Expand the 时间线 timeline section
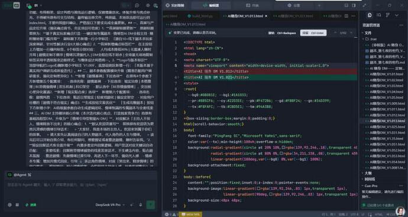 point(368,179)
